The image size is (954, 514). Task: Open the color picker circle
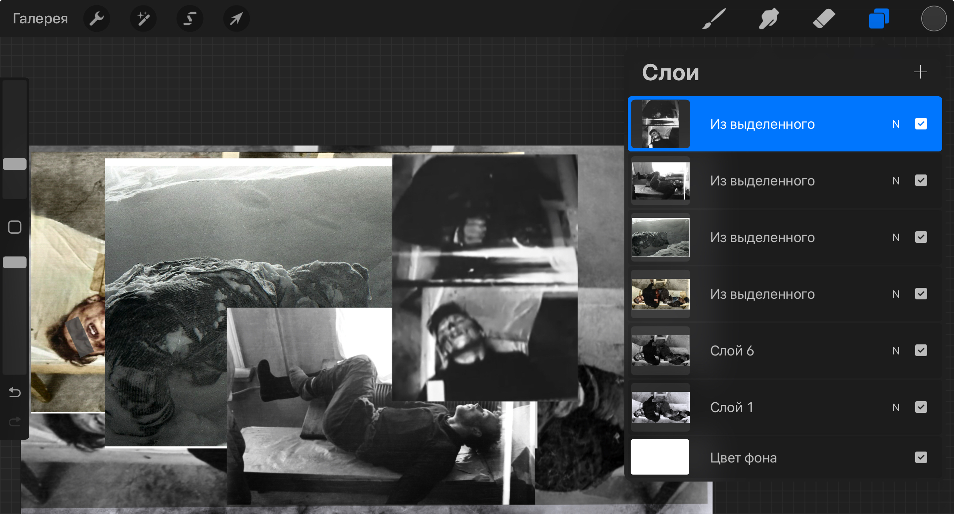[934, 18]
